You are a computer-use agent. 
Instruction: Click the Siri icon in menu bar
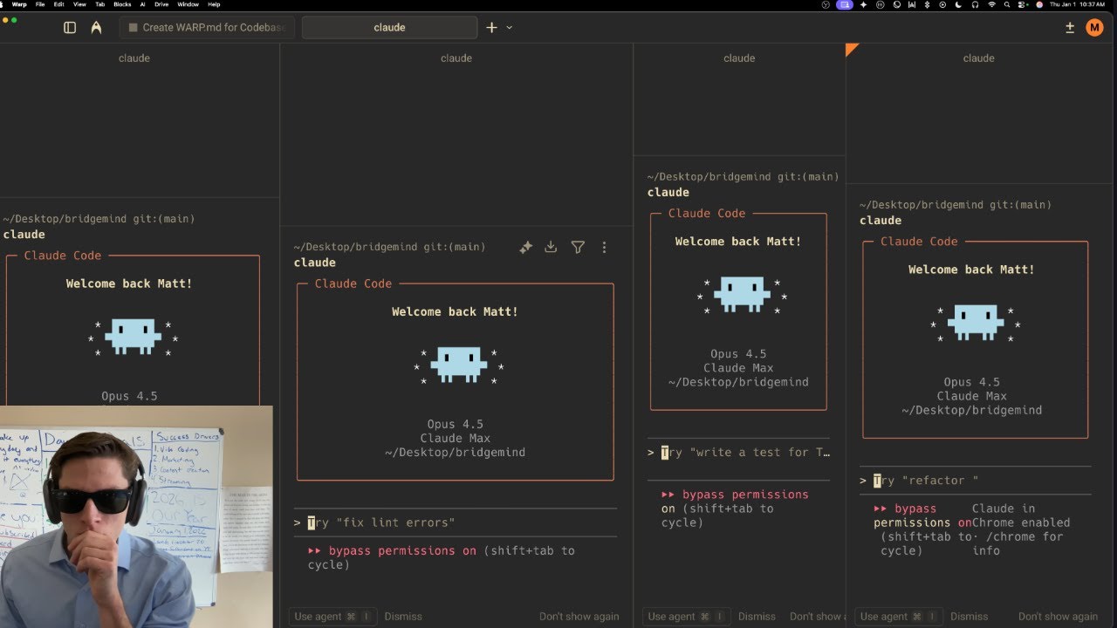pos(1039,4)
